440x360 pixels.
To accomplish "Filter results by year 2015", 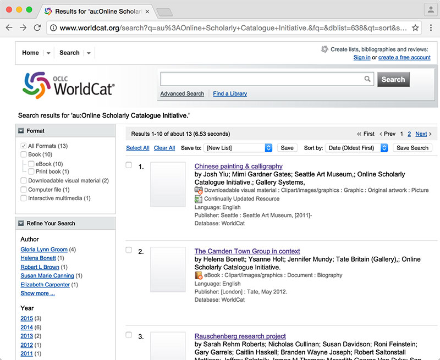I will click(26, 318).
